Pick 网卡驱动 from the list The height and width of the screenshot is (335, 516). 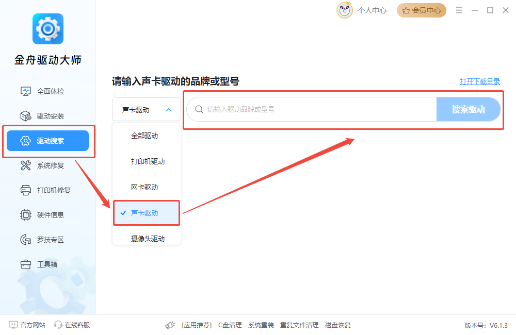[147, 188]
